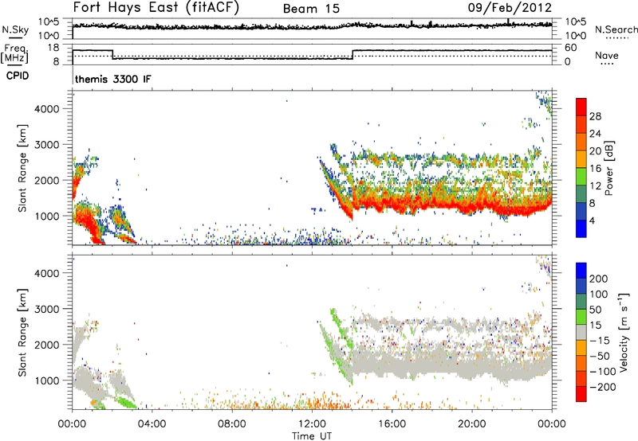Click the bright green 15–50 velocity colorbar segment
Image resolution: width=638 pixels, height=441 pixels.
(581, 317)
